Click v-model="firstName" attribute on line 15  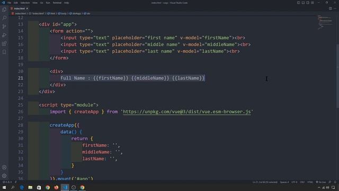[x=206, y=38]
